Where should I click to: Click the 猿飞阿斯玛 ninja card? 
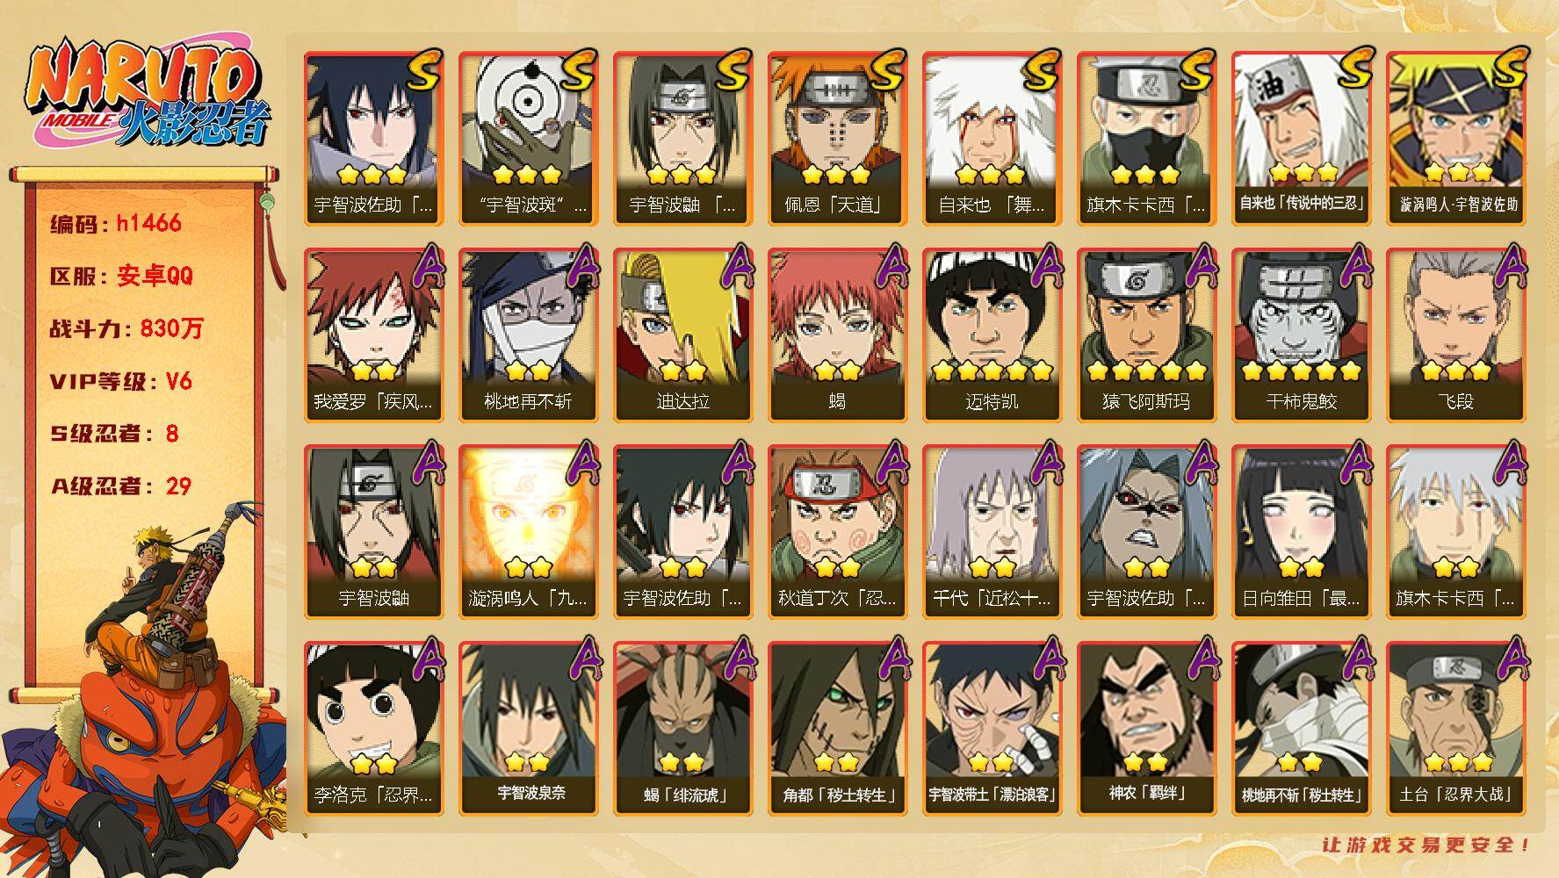[x=1146, y=335]
